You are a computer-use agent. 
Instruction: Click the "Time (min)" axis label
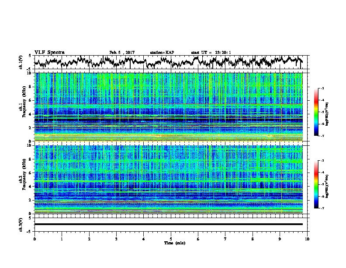(x=175, y=243)
